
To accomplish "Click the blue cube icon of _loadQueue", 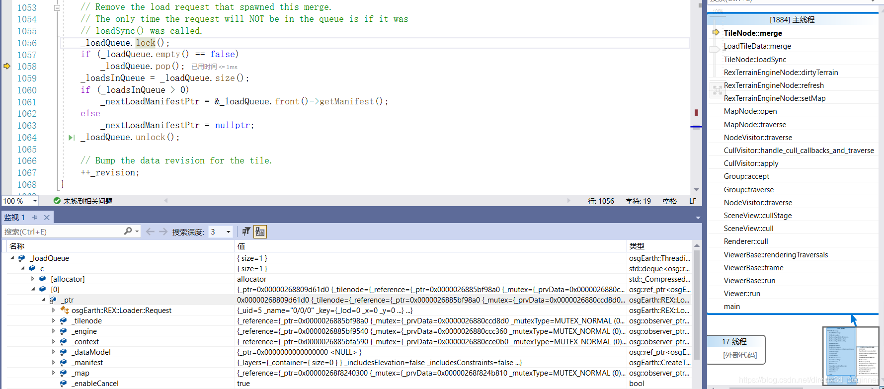I will pos(21,258).
